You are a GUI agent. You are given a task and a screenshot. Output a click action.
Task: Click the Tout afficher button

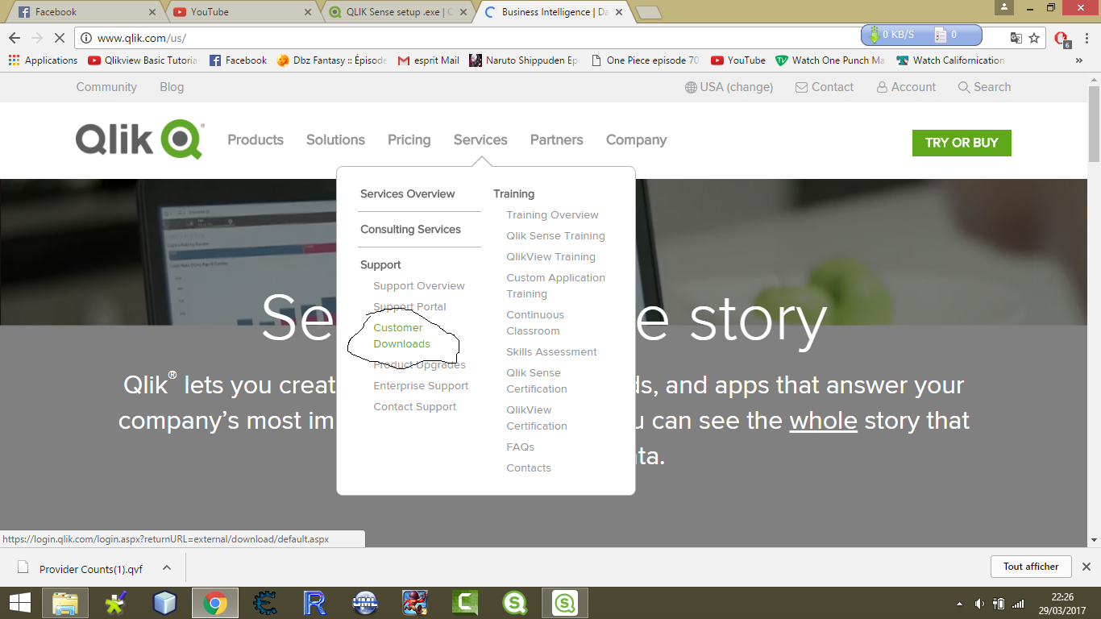click(1031, 567)
